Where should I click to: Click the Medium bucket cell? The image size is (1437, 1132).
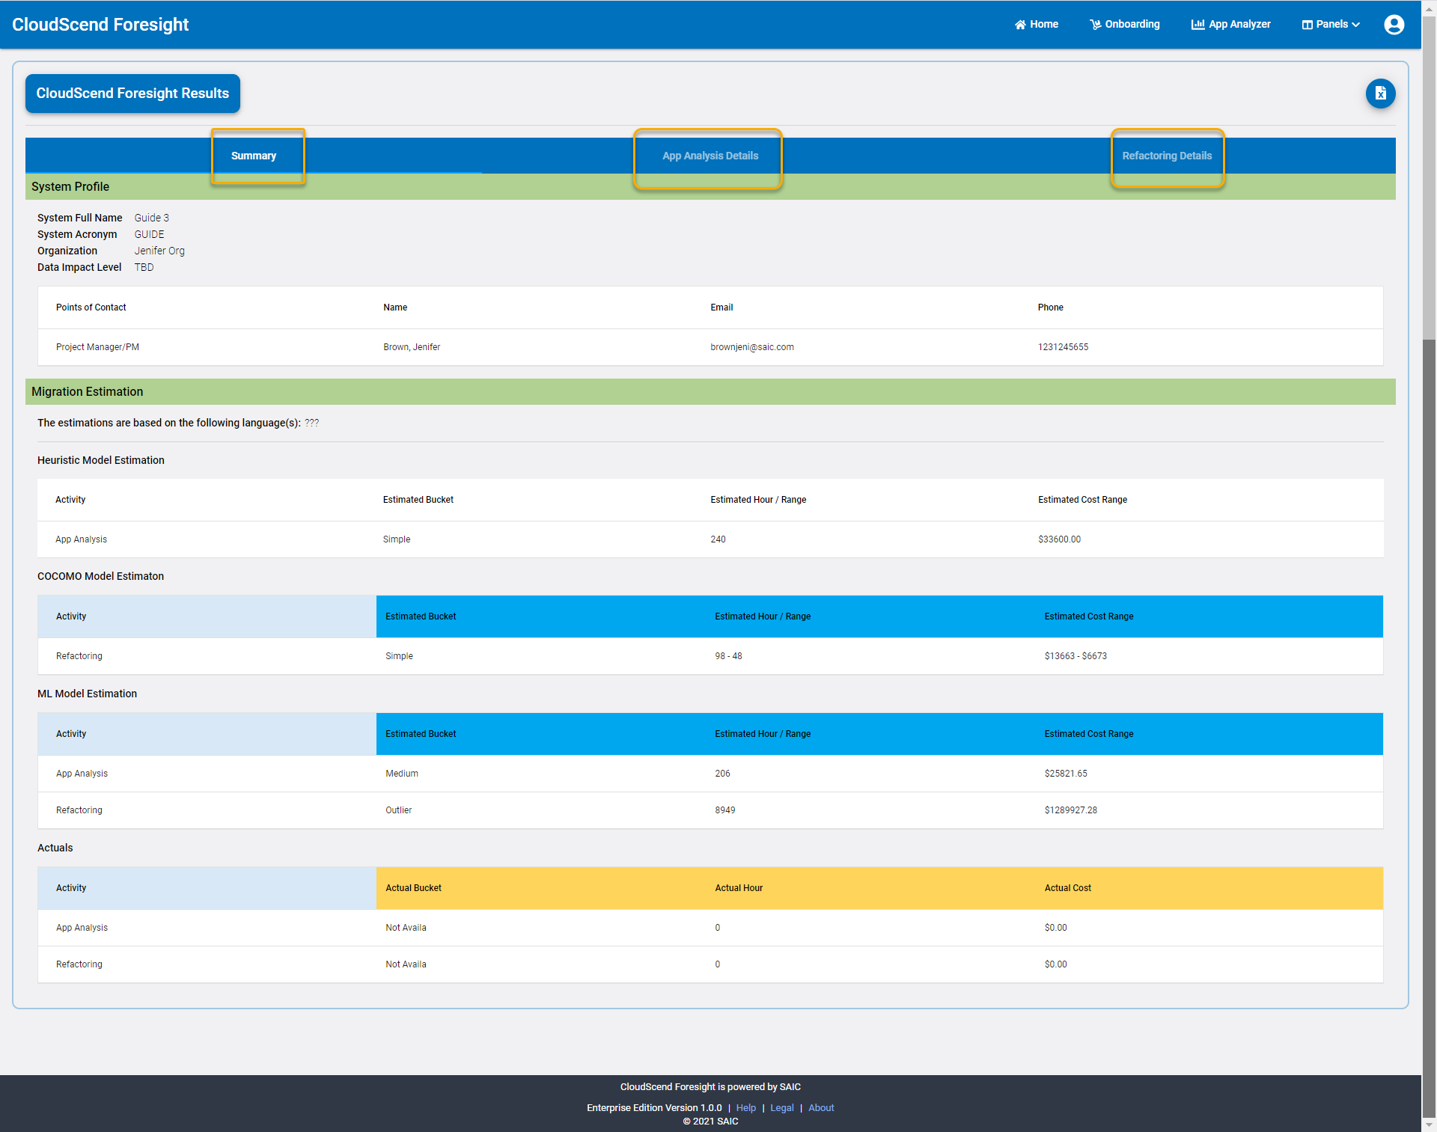click(402, 774)
